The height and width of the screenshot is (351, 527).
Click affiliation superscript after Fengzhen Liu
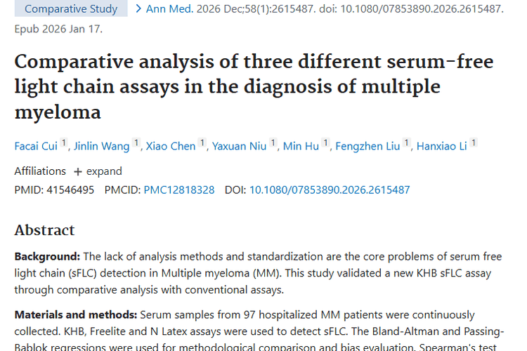[407, 143]
